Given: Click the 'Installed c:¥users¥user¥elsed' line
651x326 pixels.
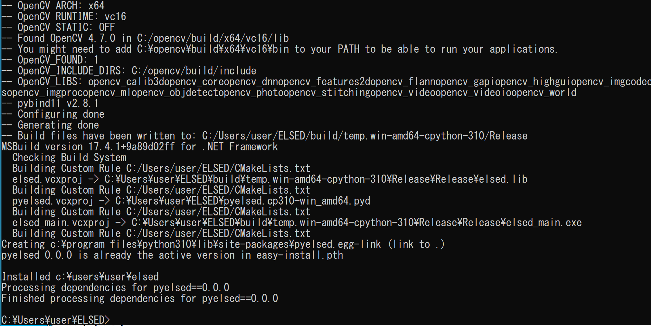Looking at the screenshot, I should pyautogui.click(x=80, y=277).
